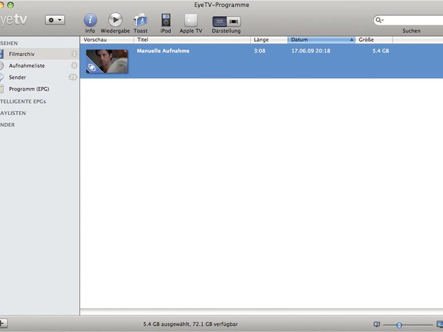Click the Aufnahmeliste count badge
443x332 pixels.
[x=74, y=65]
